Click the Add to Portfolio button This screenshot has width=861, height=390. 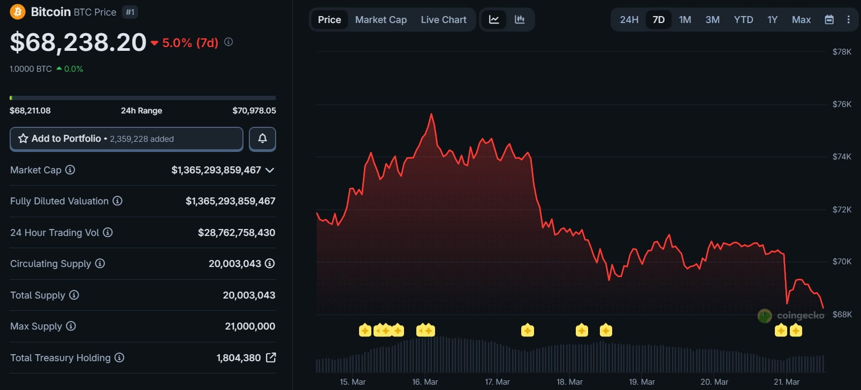(126, 139)
